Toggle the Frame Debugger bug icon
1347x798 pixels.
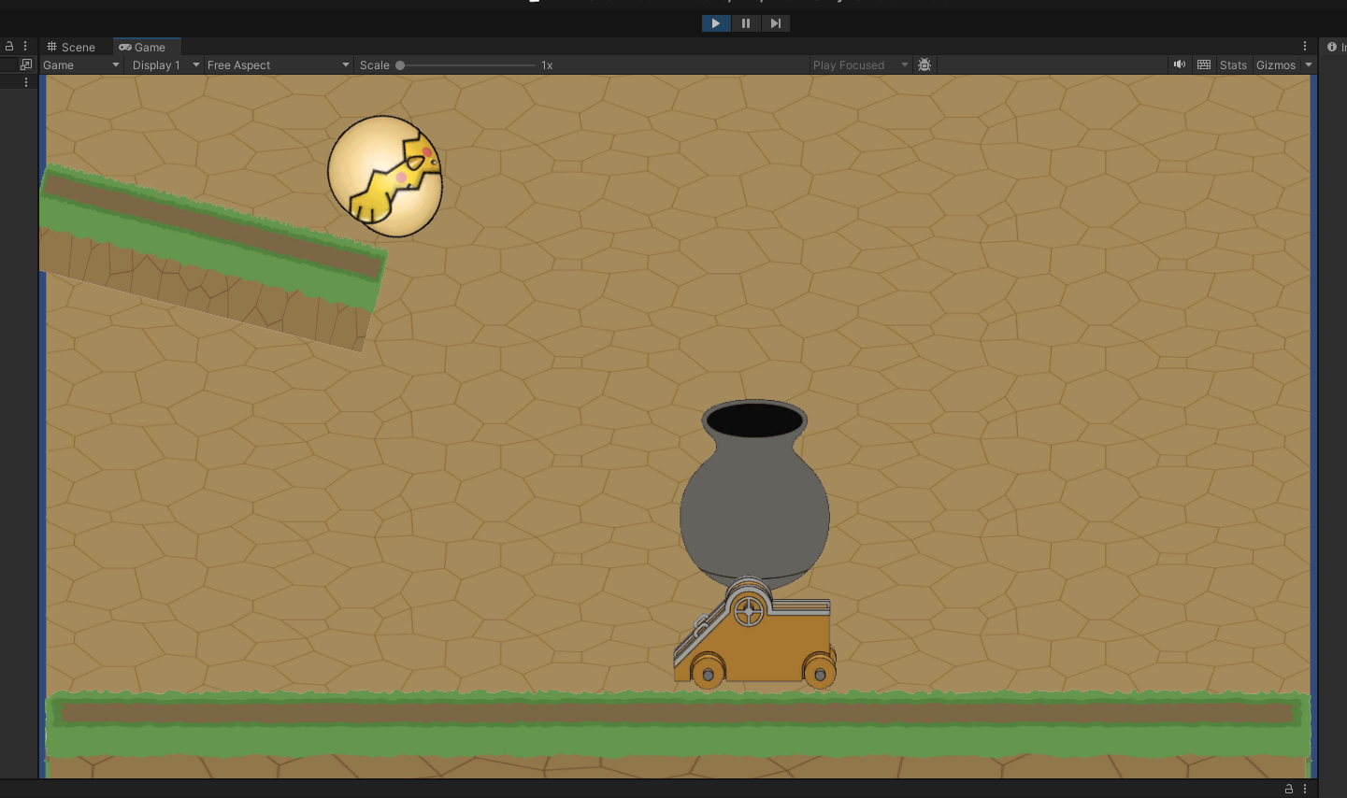(x=924, y=64)
